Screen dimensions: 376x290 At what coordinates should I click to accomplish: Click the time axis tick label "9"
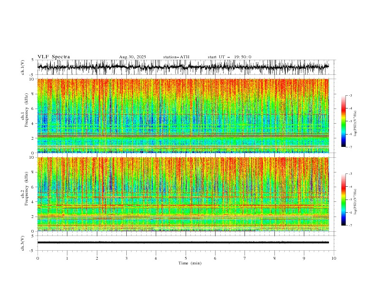coord(304,258)
